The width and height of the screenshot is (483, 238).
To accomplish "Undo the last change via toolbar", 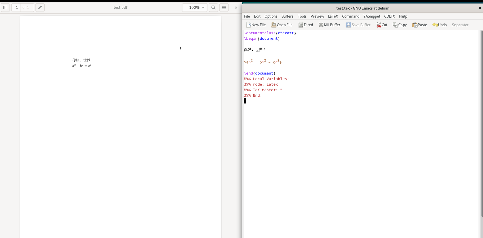I will coord(439,25).
